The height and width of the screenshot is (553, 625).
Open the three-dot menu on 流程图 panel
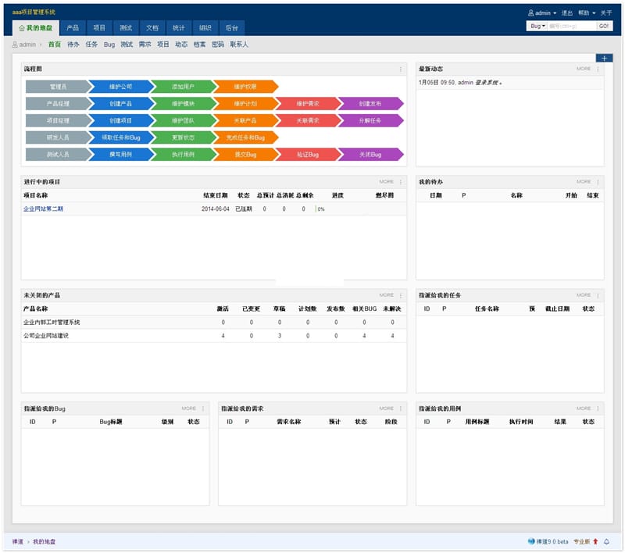pos(402,69)
